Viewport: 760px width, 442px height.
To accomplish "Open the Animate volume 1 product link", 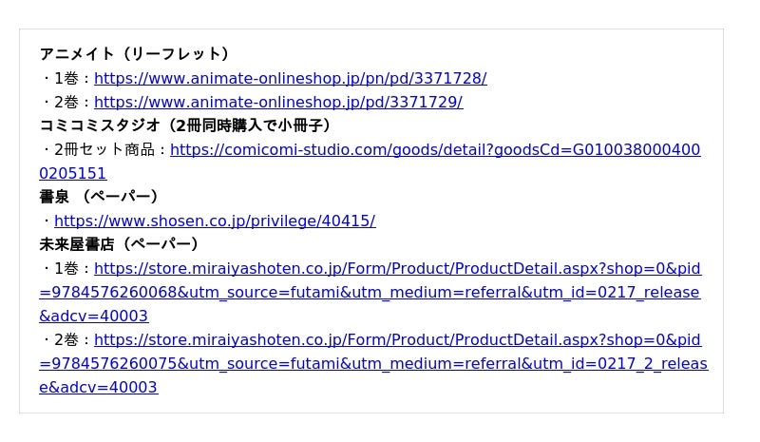I will click(x=290, y=78).
